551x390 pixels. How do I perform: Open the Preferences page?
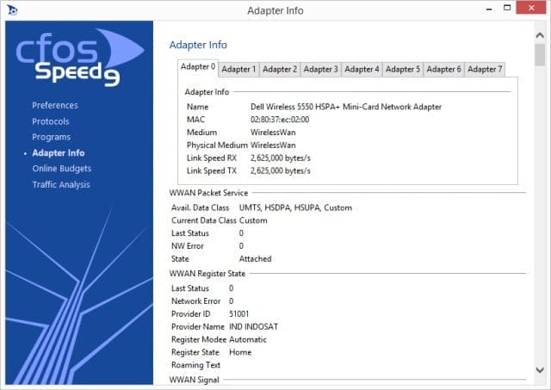click(x=55, y=105)
